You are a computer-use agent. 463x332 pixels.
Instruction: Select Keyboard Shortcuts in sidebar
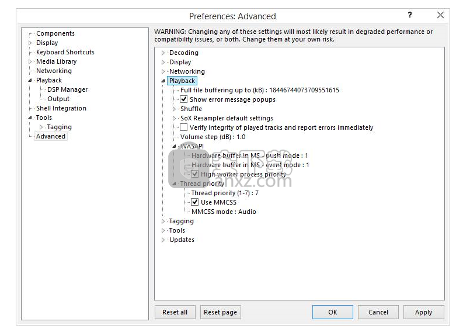65,52
